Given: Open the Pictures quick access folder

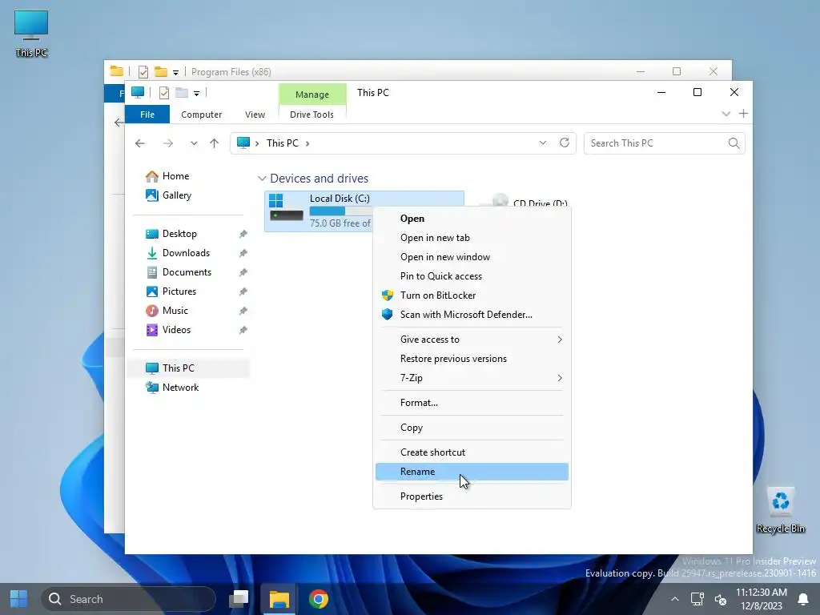Looking at the screenshot, I should (x=179, y=291).
